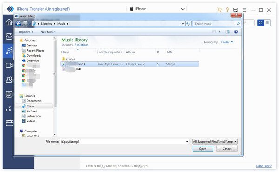Sort by the Name column header

[x=65, y=52]
